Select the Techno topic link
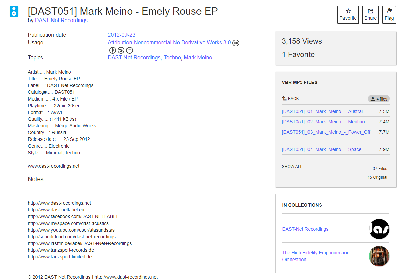The width and height of the screenshot is (399, 279). (172, 58)
